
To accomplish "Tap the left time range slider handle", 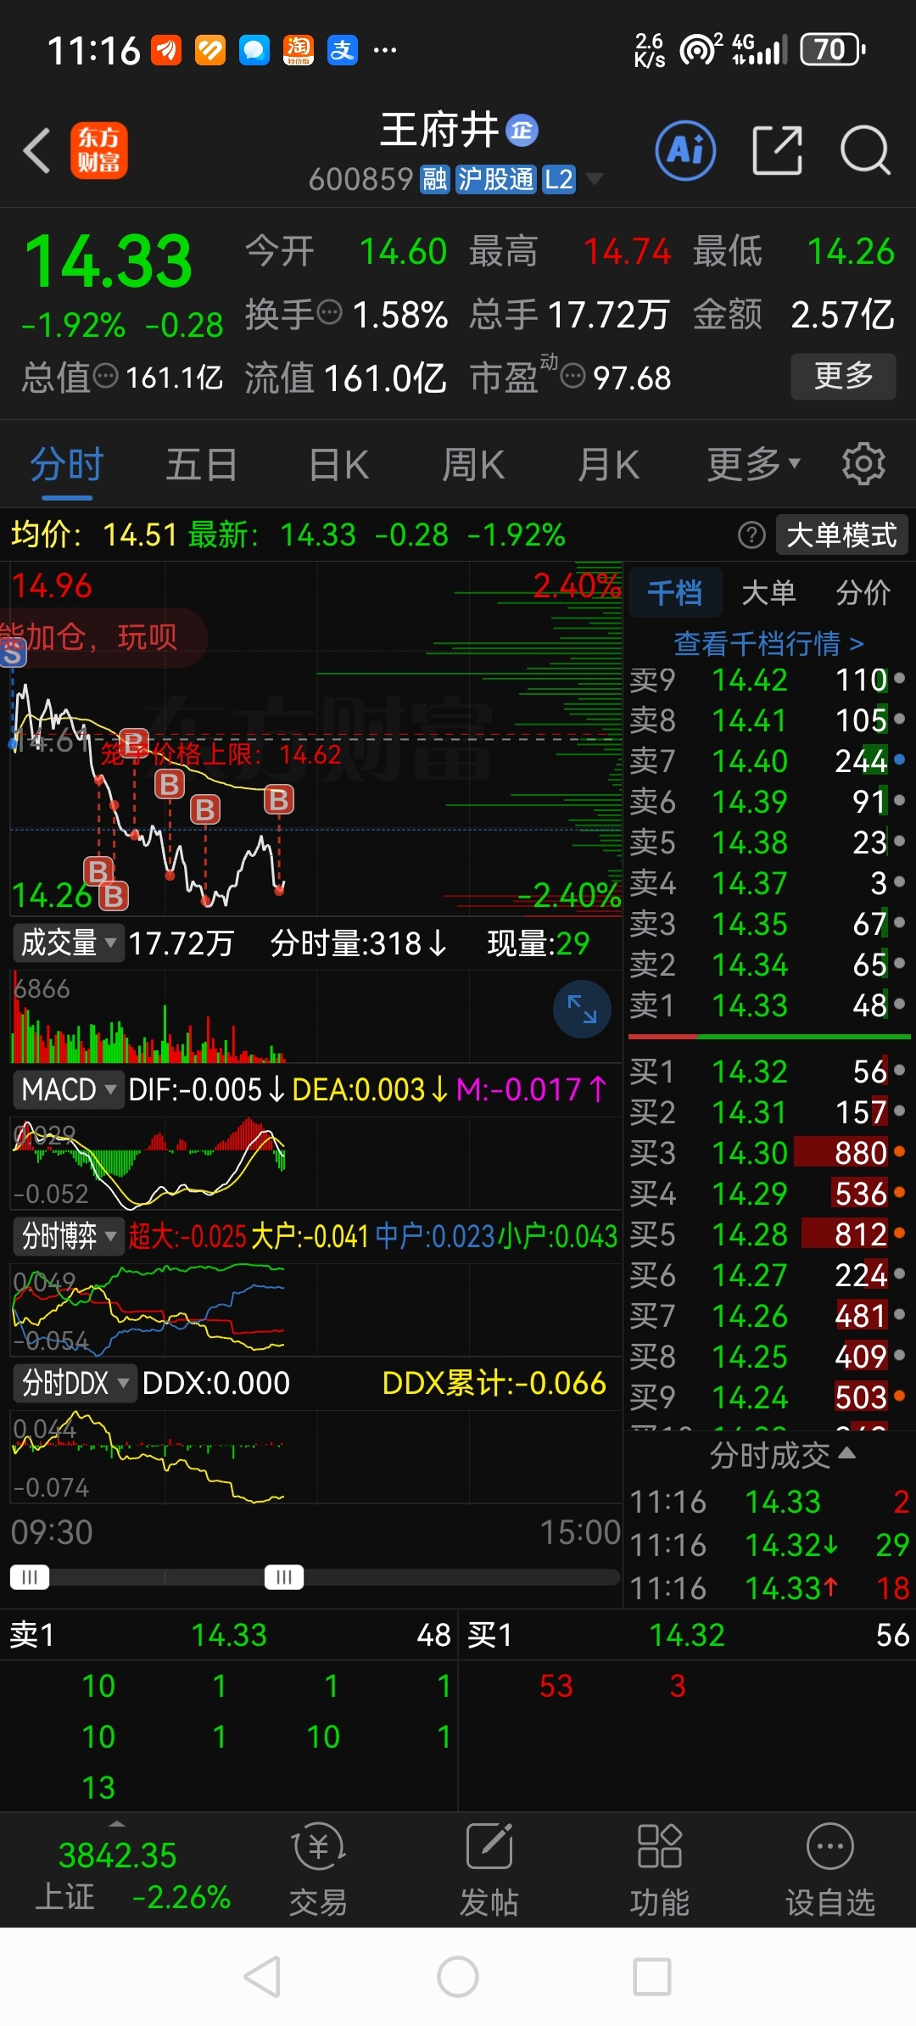I will (30, 1577).
